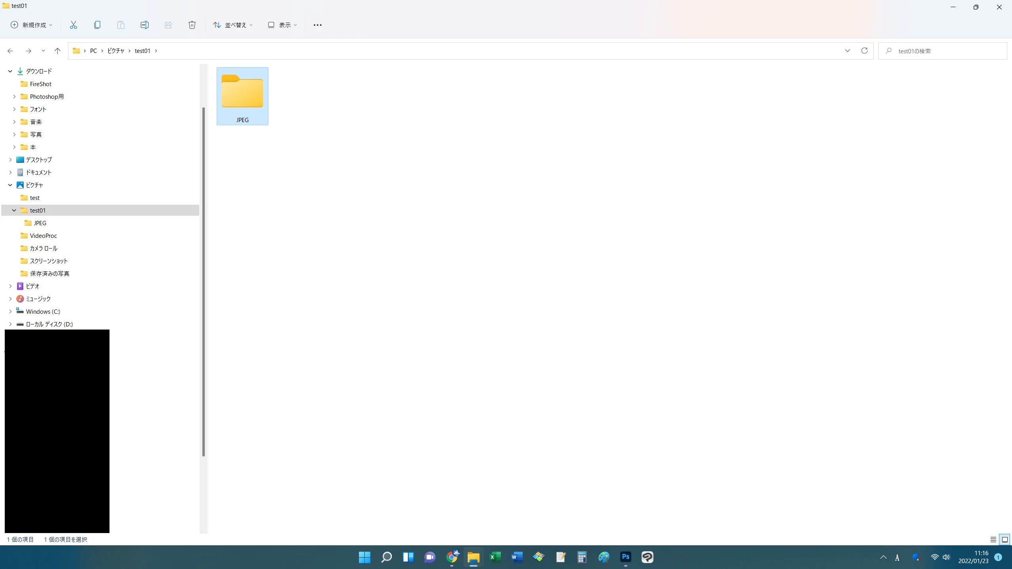Click the Delete trash can icon
The image size is (1012, 569).
[x=192, y=25]
